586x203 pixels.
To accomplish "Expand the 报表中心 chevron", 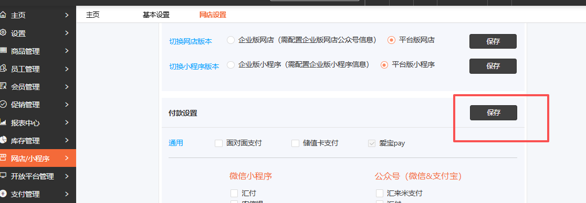I will coord(67,122).
